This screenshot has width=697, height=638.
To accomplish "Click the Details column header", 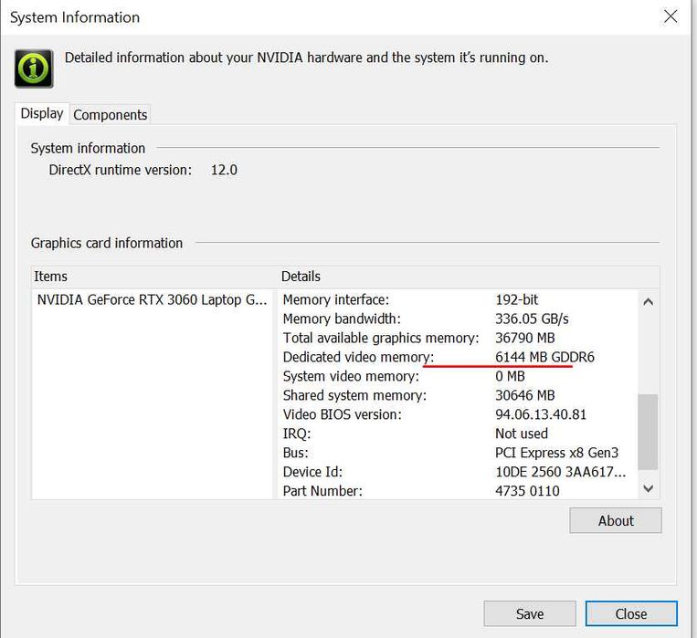I will [469, 277].
